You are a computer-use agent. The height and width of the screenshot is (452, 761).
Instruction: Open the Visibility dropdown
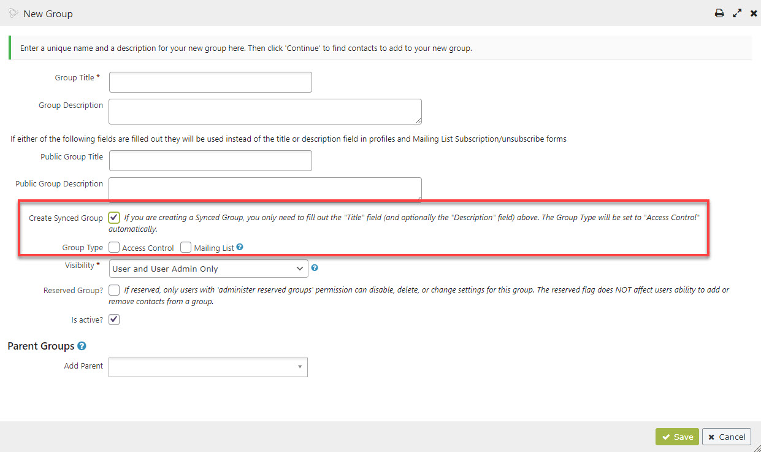208,269
